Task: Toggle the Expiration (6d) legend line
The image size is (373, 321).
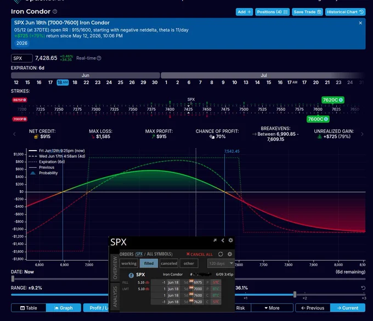Action: (x=47, y=162)
